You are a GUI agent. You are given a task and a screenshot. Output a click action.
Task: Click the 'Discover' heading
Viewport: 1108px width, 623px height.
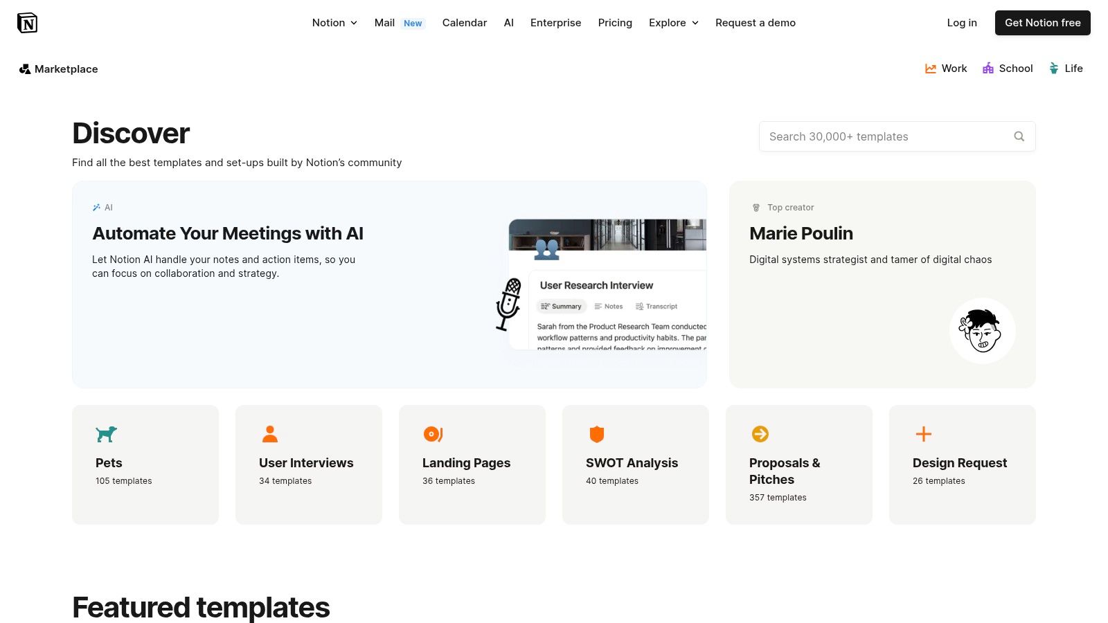click(x=131, y=133)
